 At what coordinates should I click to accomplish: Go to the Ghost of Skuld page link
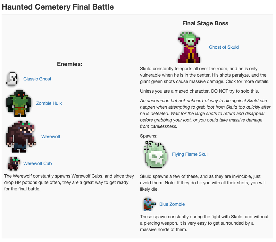pyautogui.click(x=224, y=47)
